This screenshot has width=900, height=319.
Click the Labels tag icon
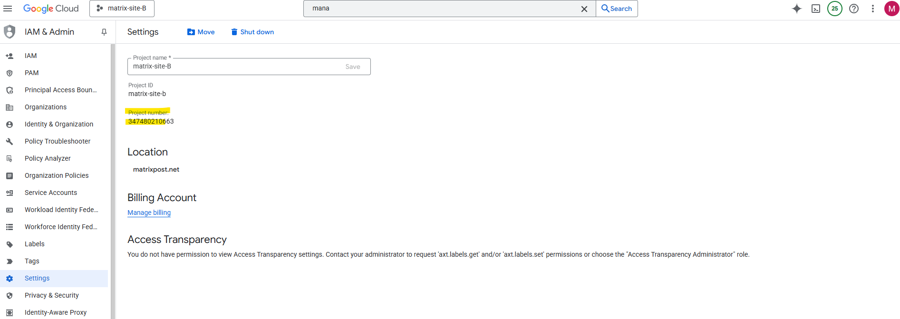10,244
